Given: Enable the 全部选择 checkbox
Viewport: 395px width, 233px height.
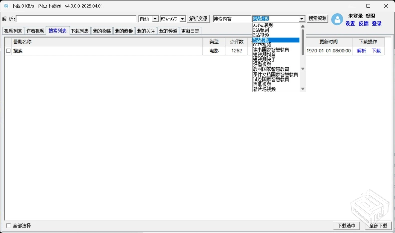Looking at the screenshot, I should click(x=8, y=225).
